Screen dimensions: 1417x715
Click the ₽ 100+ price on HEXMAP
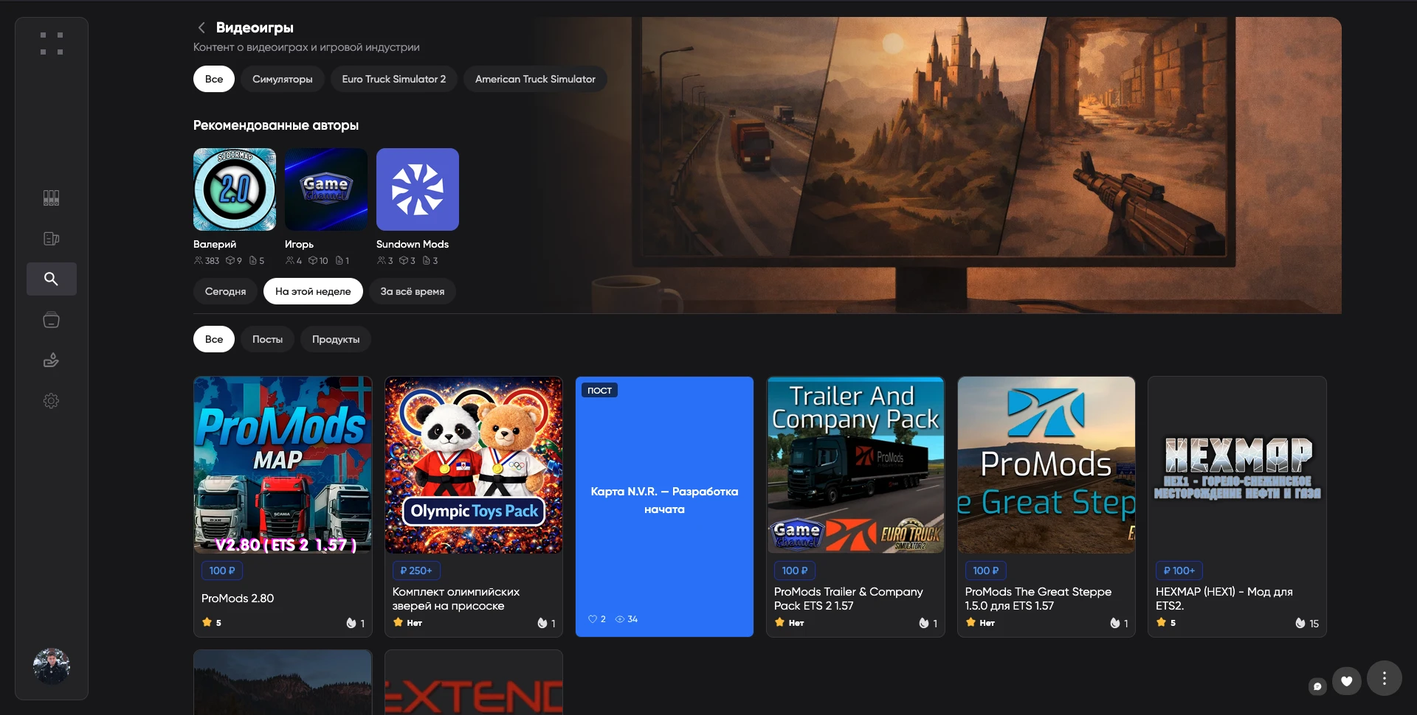click(1179, 571)
